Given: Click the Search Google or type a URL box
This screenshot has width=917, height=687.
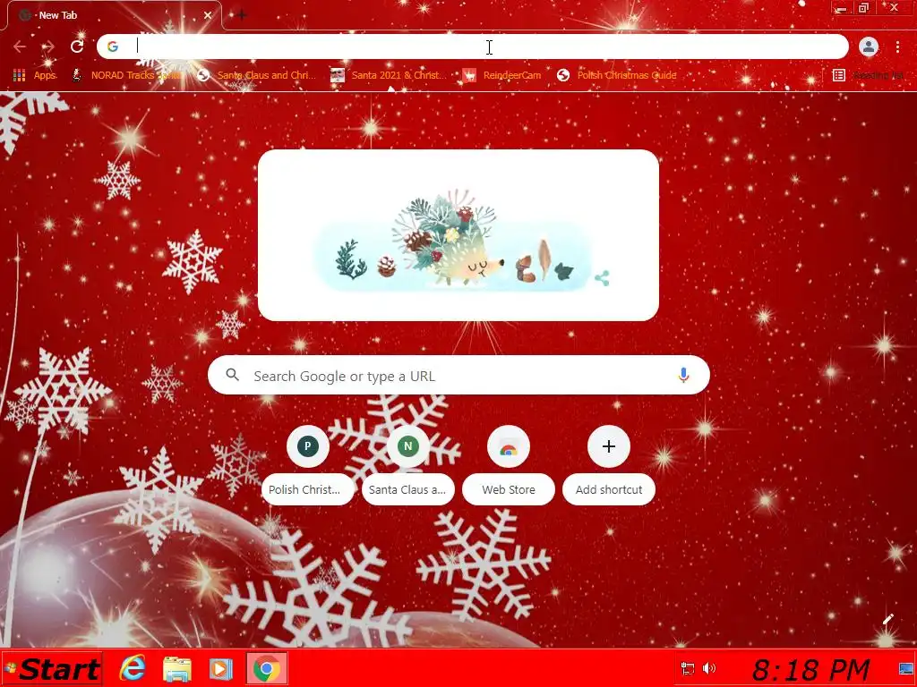Looking at the screenshot, I should [x=458, y=375].
